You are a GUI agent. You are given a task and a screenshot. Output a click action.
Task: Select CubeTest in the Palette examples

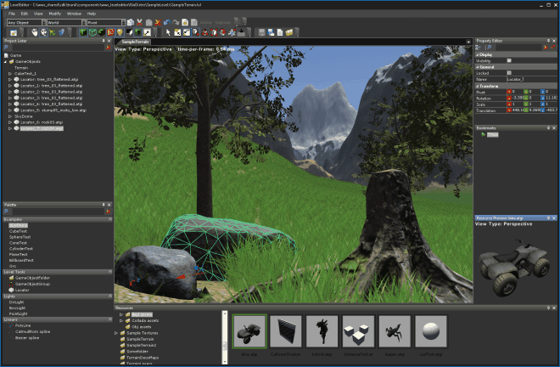click(x=18, y=231)
